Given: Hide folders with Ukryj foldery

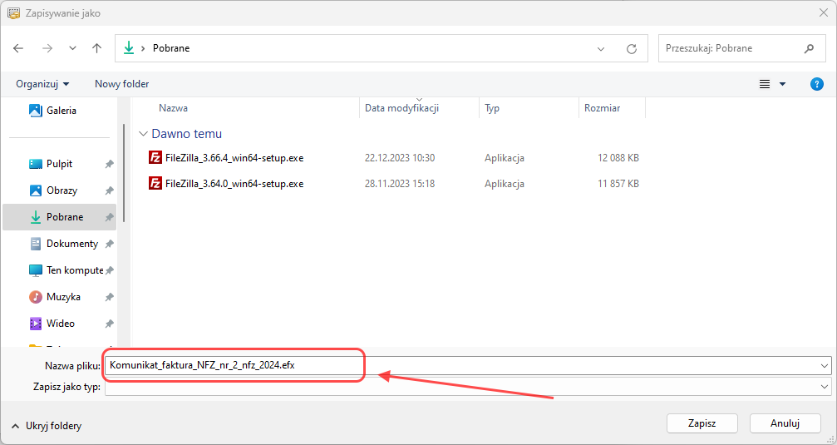Looking at the screenshot, I should (47, 426).
